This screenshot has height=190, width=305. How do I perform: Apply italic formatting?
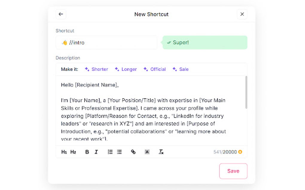(x=96, y=152)
